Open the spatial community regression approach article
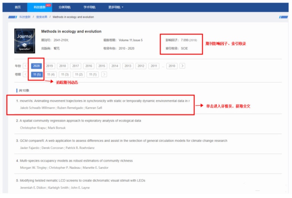The image size is (292, 198). 80,121
